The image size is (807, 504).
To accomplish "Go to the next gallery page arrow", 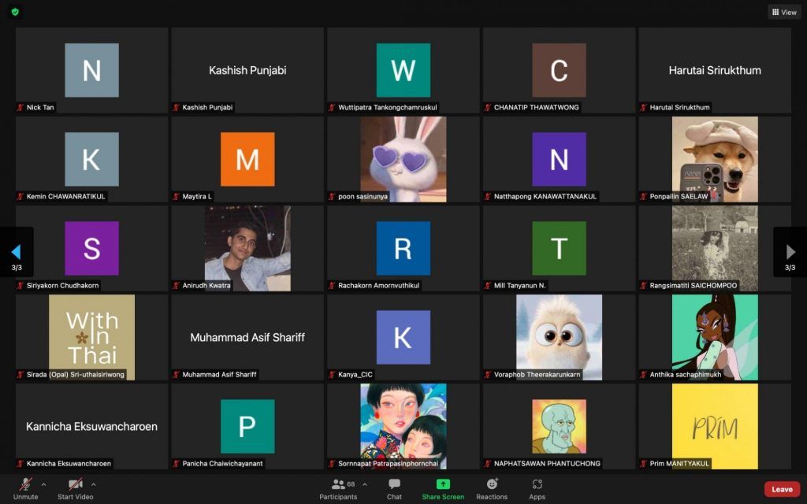I will pyautogui.click(x=790, y=252).
